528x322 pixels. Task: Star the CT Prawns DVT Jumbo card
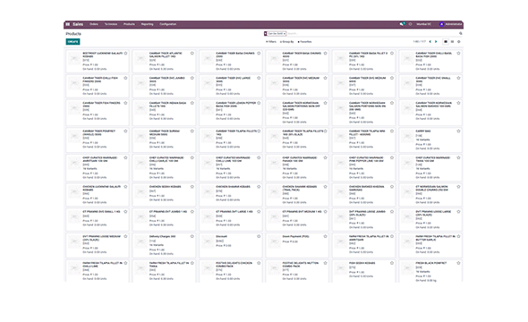point(192,212)
